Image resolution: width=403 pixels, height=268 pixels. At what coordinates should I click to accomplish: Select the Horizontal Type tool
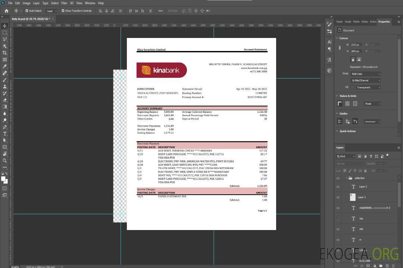click(5, 134)
